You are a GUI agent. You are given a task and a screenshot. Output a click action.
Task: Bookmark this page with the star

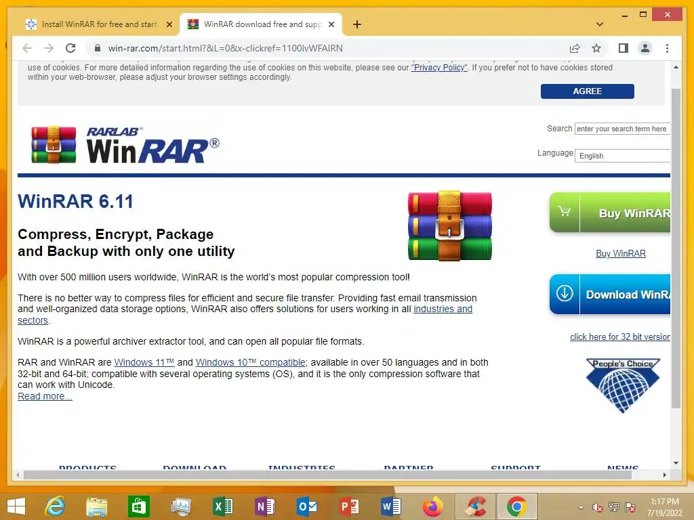coord(596,48)
